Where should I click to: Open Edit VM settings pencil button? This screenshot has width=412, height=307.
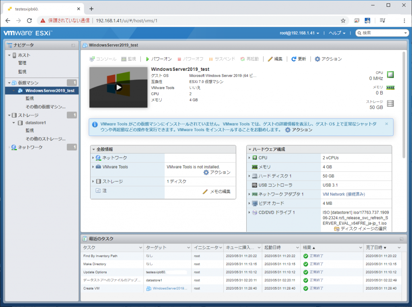click(x=275, y=59)
